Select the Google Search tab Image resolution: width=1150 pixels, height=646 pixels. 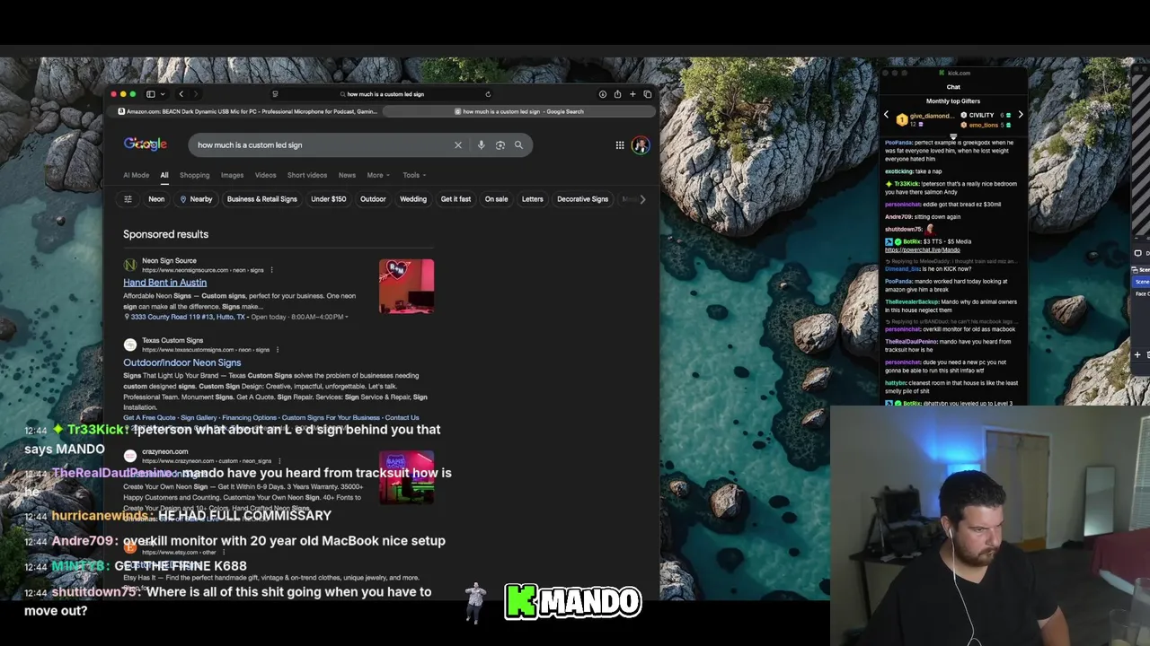coord(519,111)
